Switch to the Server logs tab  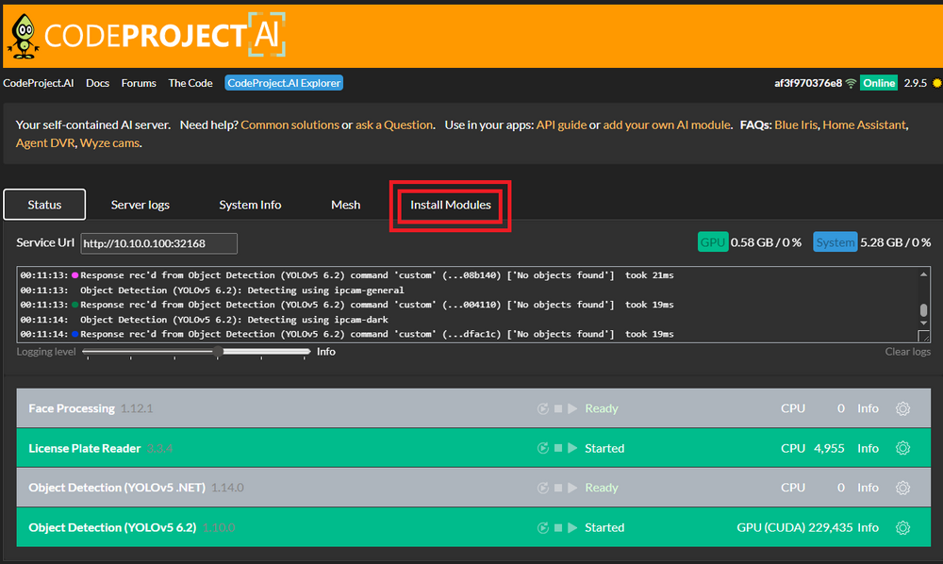[x=141, y=205]
